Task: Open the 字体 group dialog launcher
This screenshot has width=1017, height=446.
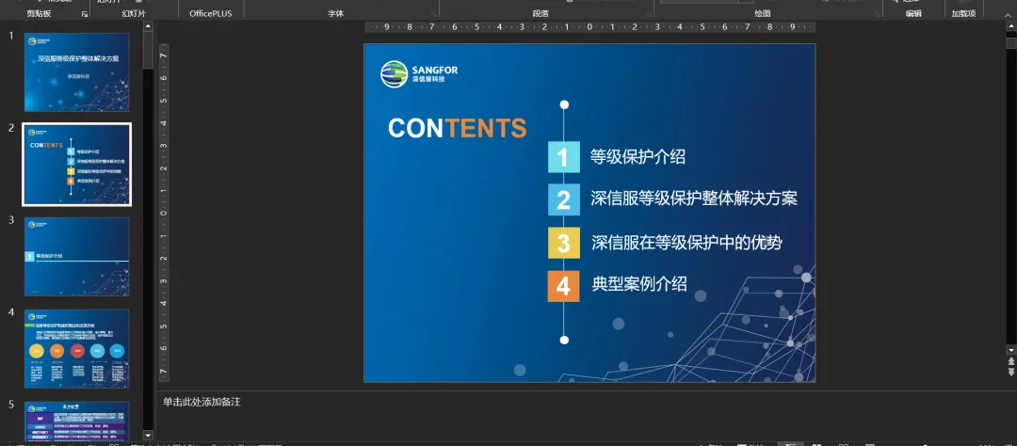Action: coord(434,13)
